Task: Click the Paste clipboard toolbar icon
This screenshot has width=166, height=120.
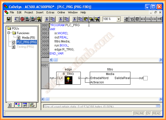Action: pos(86,19)
